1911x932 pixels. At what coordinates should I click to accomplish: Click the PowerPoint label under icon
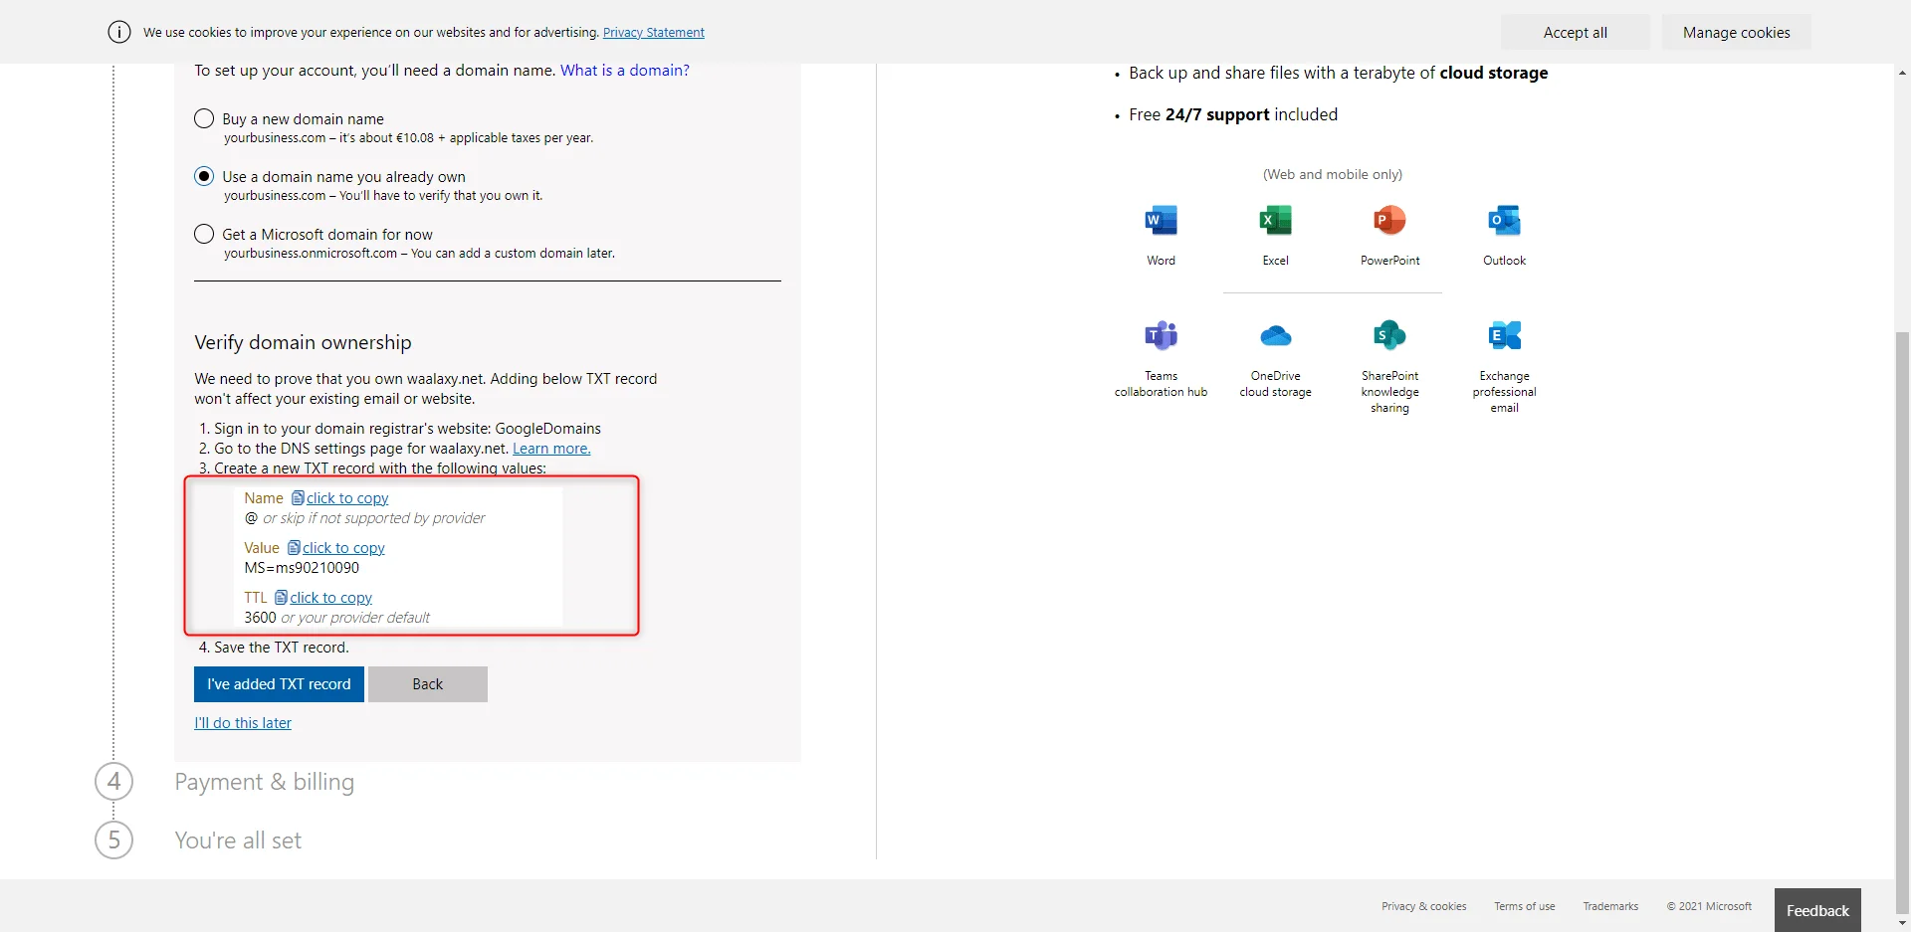(1389, 261)
